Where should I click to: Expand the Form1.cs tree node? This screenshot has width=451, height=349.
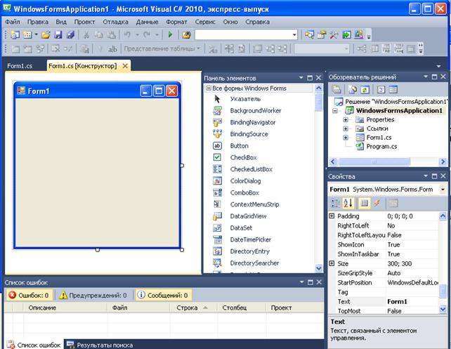click(346, 138)
